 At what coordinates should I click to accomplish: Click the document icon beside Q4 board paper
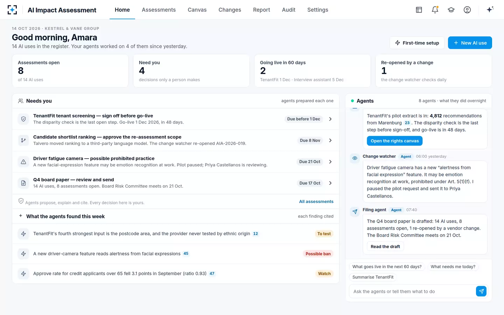pyautogui.click(x=23, y=183)
